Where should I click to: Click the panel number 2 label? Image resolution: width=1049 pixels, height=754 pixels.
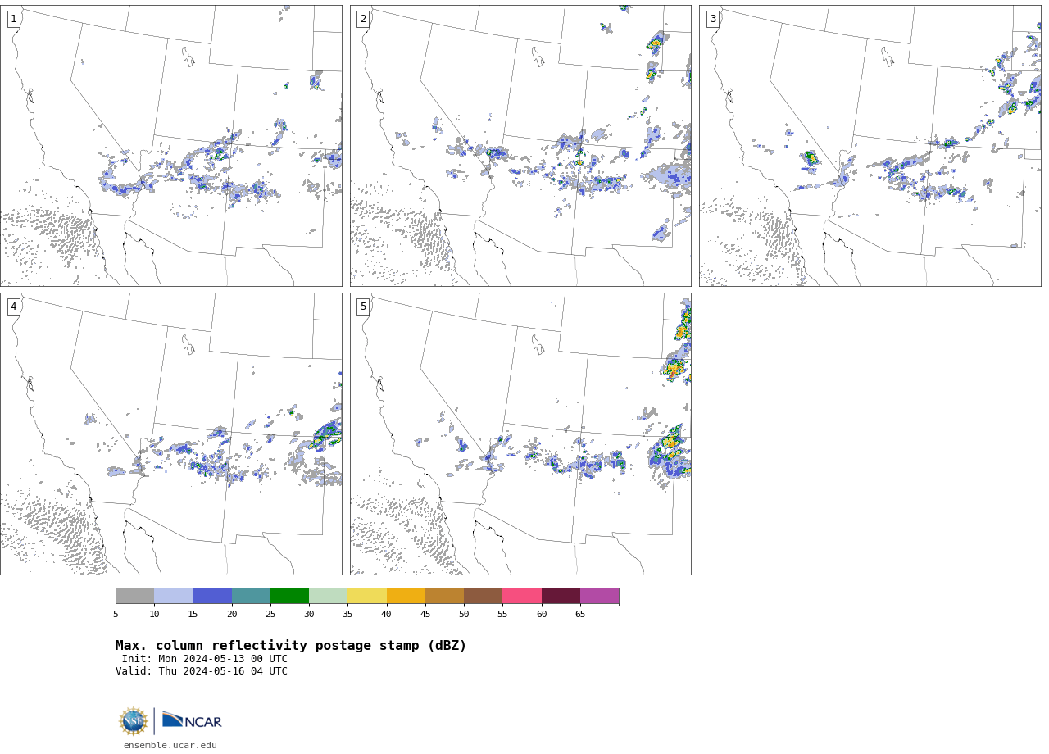363,19
